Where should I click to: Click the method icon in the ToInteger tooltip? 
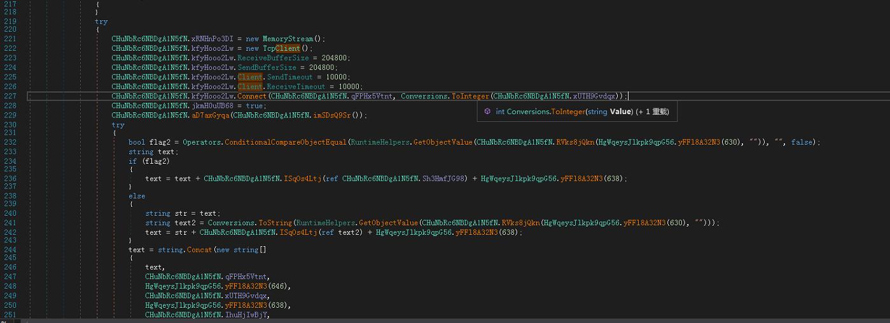(x=487, y=111)
